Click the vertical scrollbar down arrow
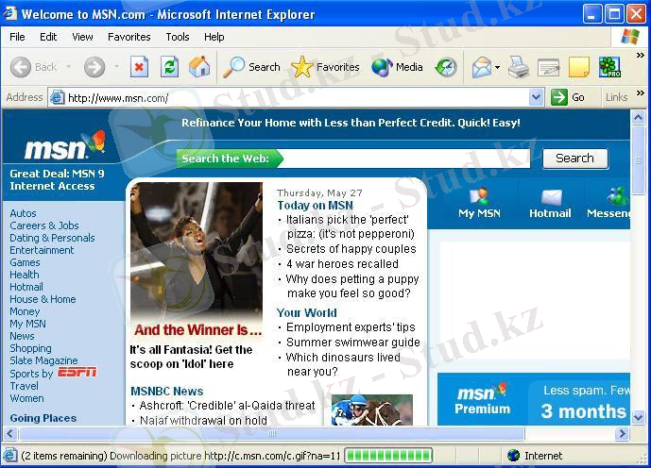 pos(639,416)
